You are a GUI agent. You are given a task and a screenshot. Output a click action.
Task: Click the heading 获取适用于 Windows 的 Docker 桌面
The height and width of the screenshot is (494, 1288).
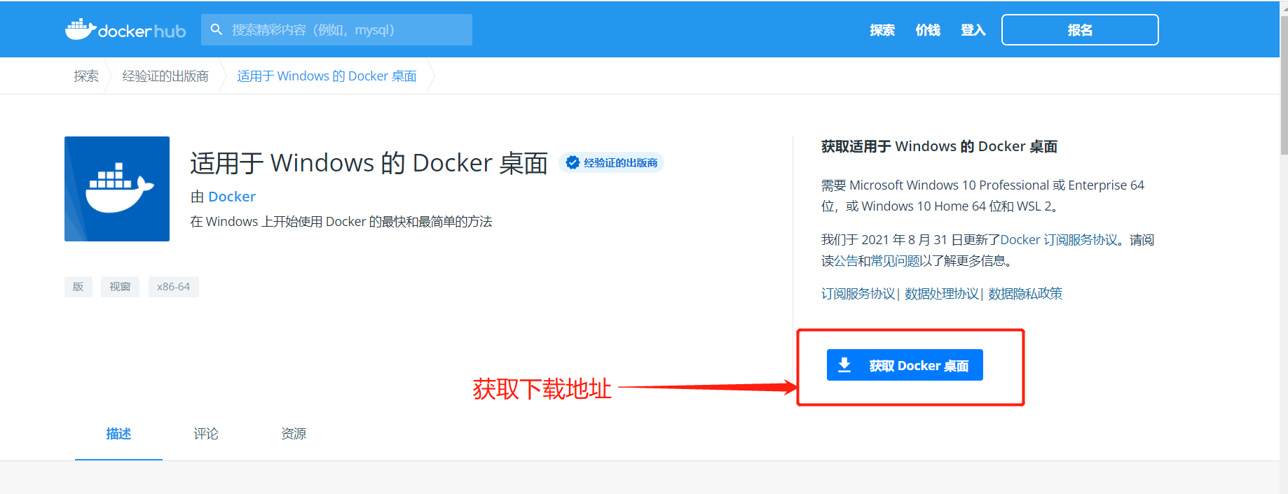pos(939,146)
